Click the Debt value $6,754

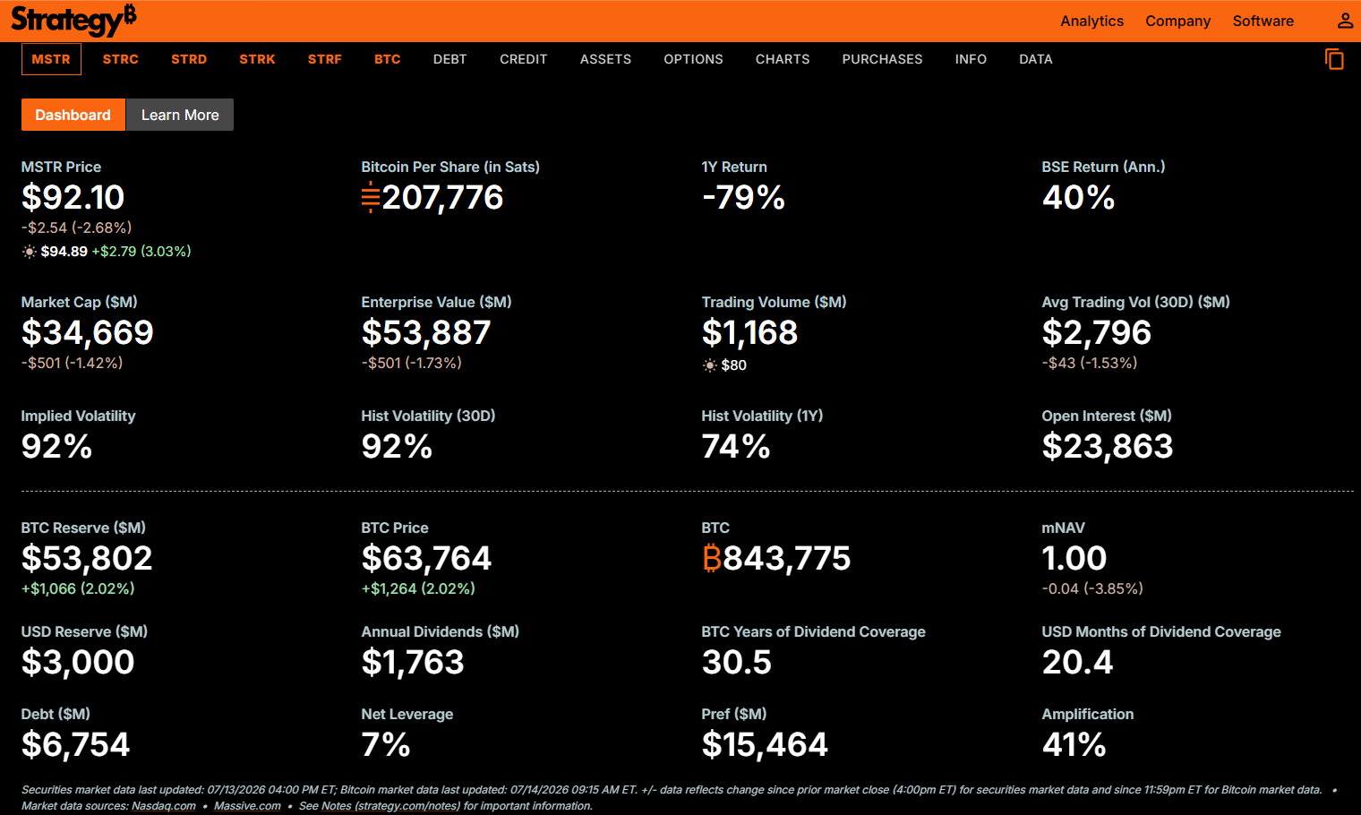76,745
